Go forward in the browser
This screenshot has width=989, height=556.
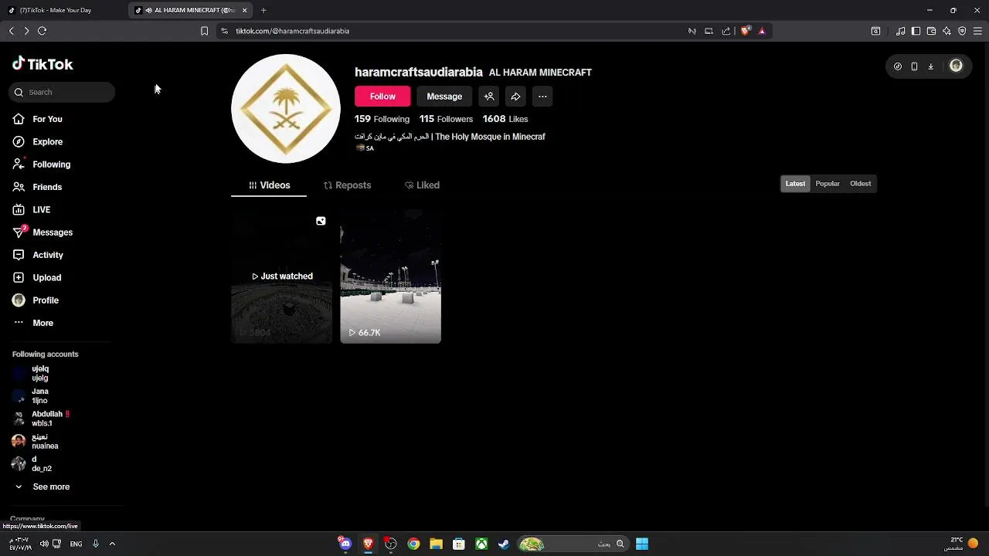tap(26, 31)
